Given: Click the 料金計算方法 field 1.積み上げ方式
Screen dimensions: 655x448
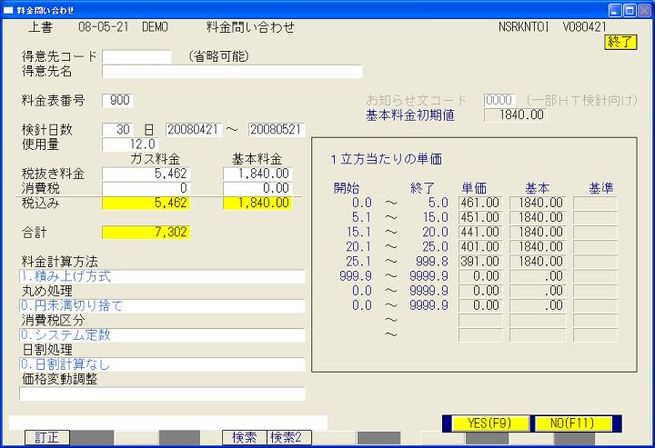Looking at the screenshot, I should point(163,276).
